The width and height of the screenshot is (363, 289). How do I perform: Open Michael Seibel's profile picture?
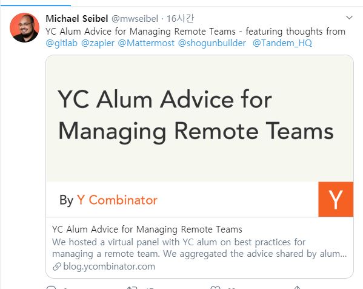point(24,27)
